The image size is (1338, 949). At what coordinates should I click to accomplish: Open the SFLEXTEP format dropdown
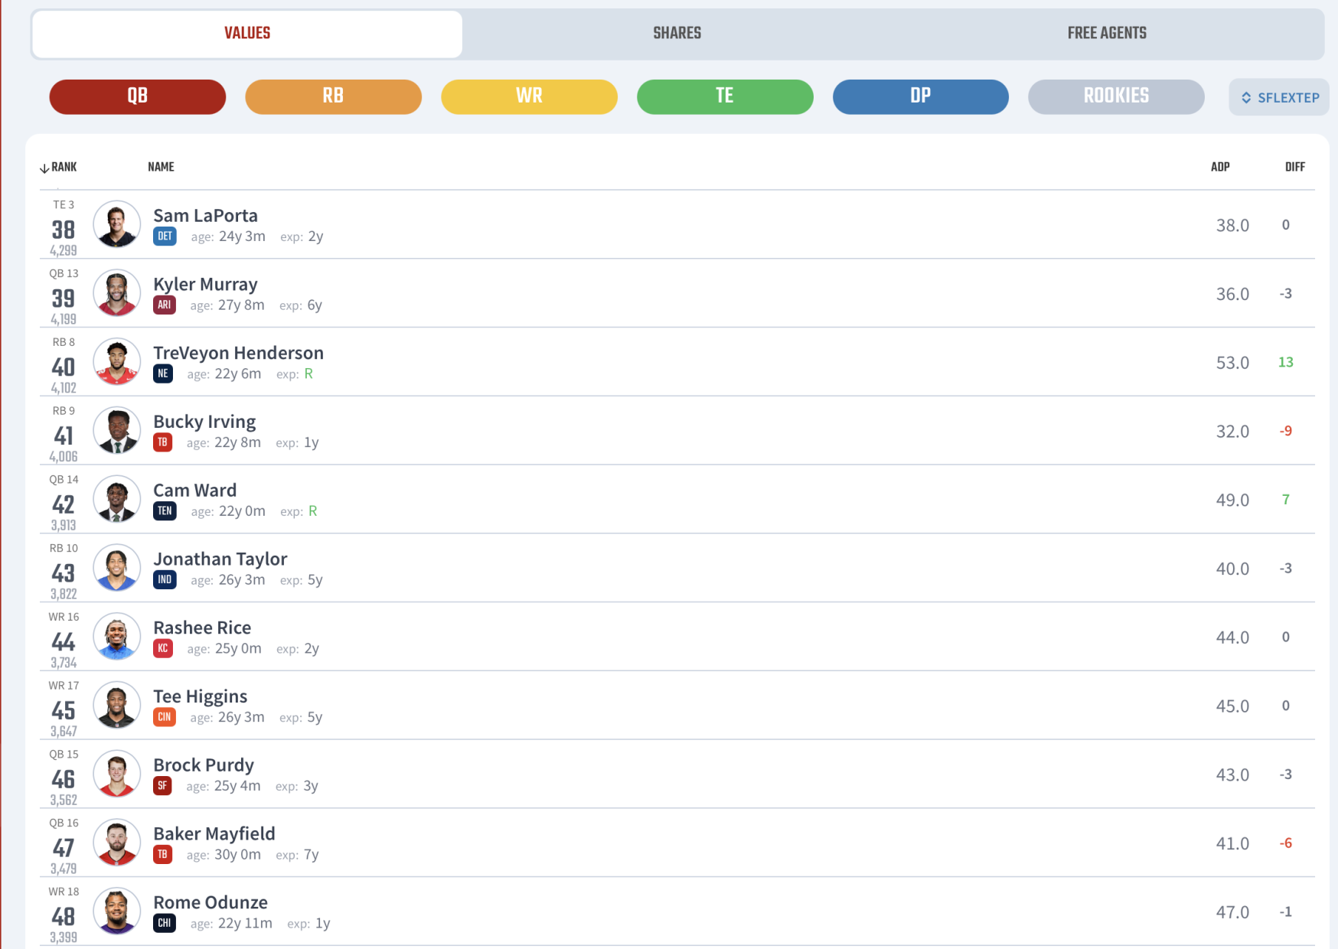(1279, 97)
